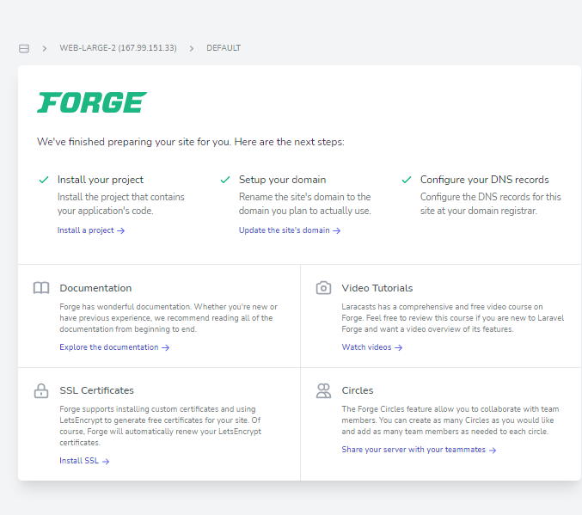Click arrow after Install a project

[121, 230]
